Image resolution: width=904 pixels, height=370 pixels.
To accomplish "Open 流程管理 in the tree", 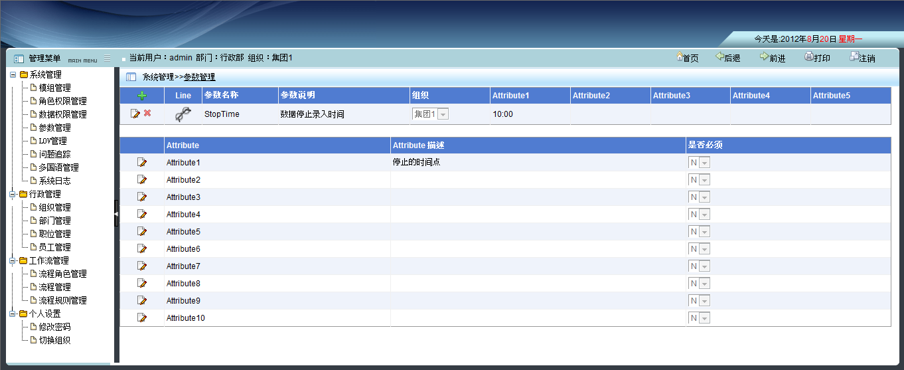I will point(54,287).
